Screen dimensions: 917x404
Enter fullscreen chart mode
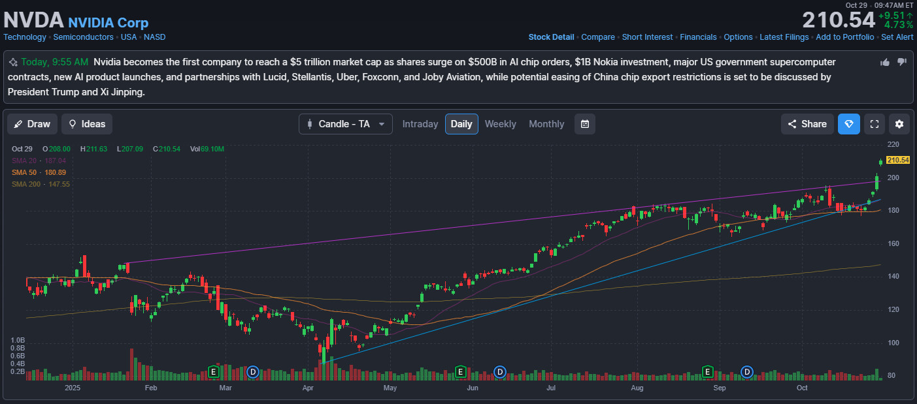click(875, 124)
